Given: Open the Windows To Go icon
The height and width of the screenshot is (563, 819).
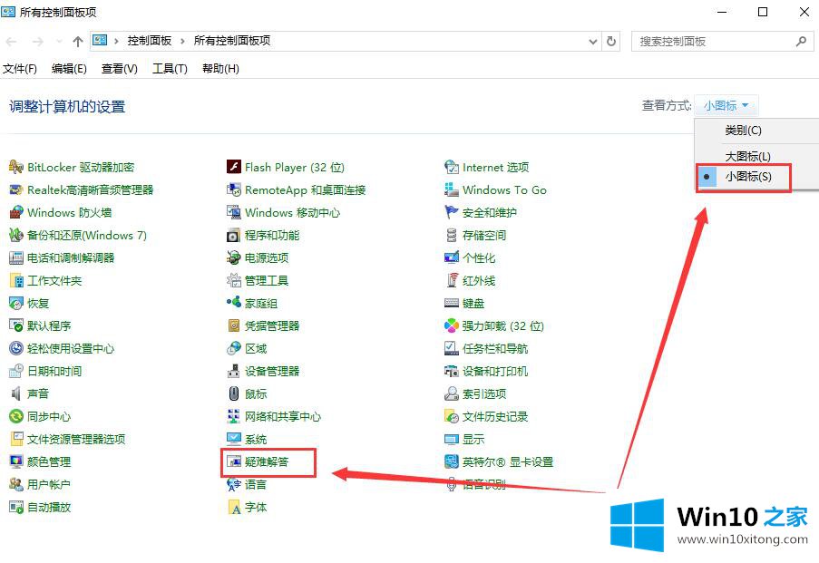Looking at the screenshot, I should [452, 190].
